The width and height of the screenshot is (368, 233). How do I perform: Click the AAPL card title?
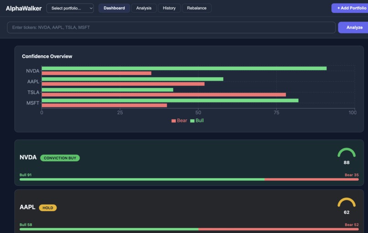click(27, 207)
